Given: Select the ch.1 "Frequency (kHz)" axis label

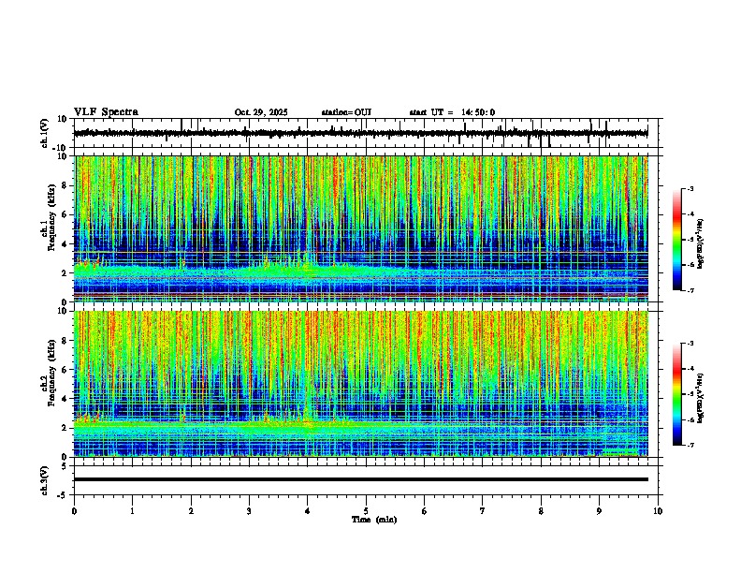Looking at the screenshot, I should click(51, 218).
